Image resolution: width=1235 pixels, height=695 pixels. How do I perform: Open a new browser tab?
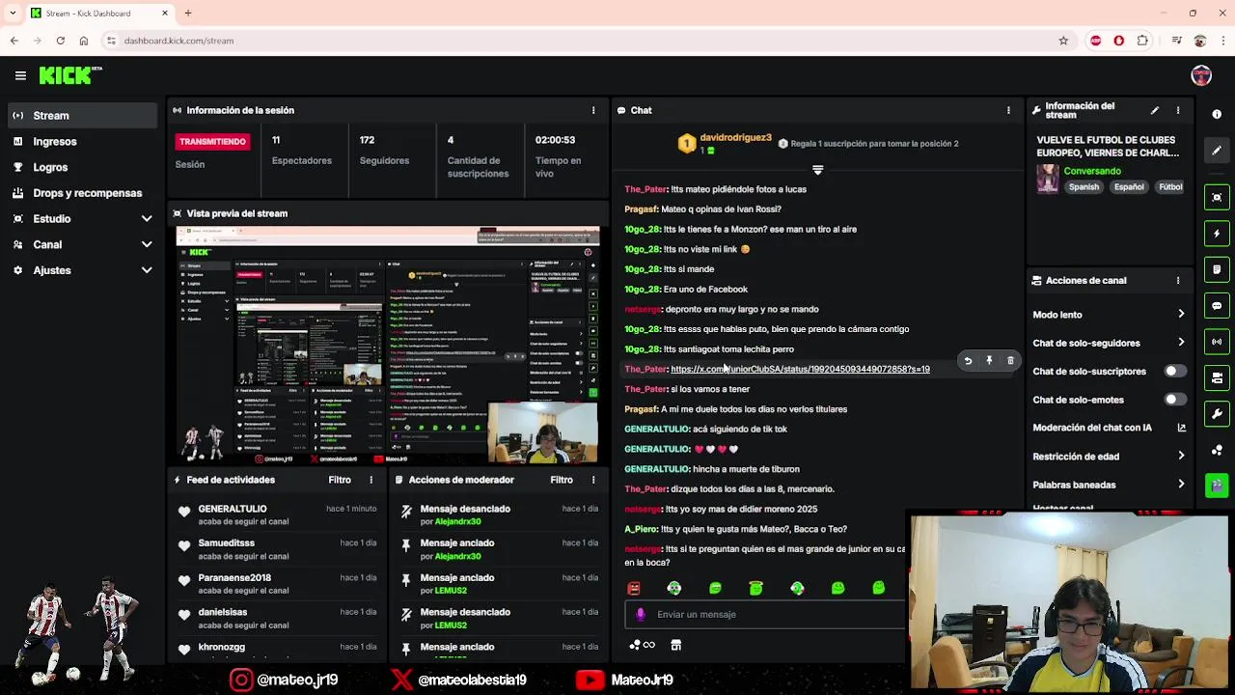188,13
